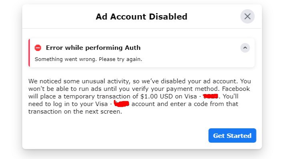Click the Visa mention before the word account

(102, 104)
